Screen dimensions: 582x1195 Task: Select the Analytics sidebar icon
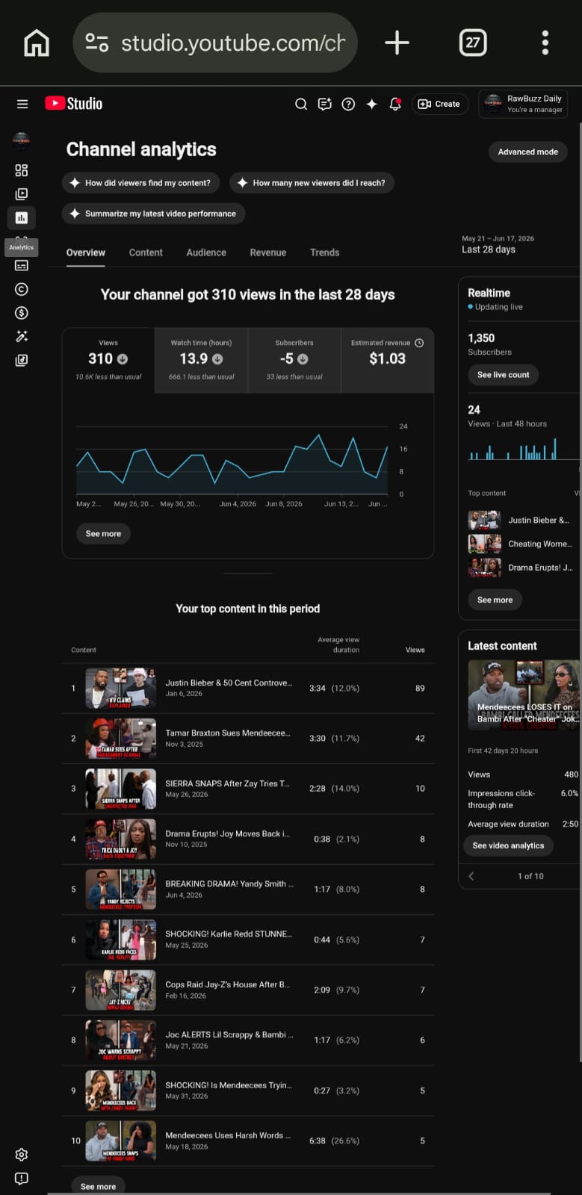coord(21,217)
